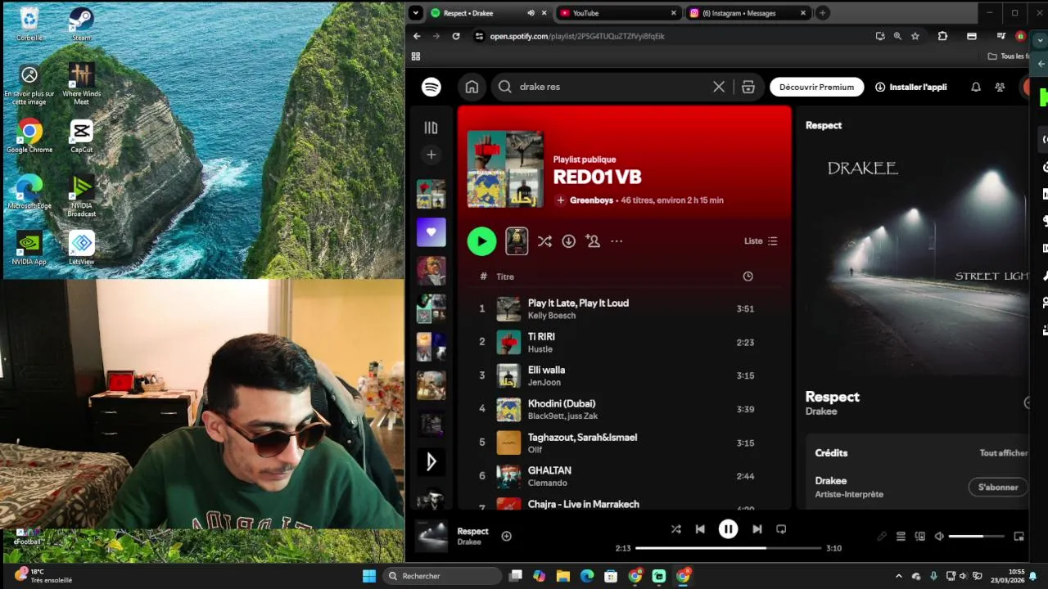Open the tab search dropdown arrow
The image size is (1048, 589).
pyautogui.click(x=416, y=13)
